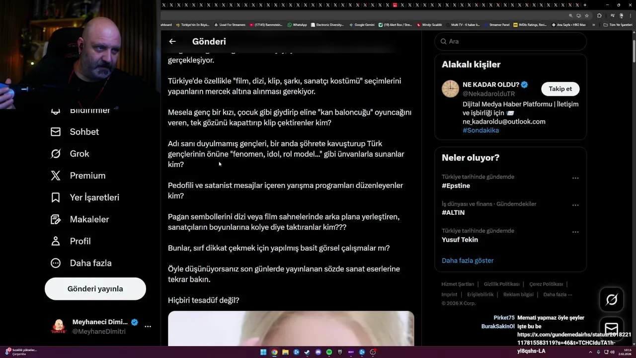Focus the Ara search field
The image size is (636, 358).
click(510, 41)
